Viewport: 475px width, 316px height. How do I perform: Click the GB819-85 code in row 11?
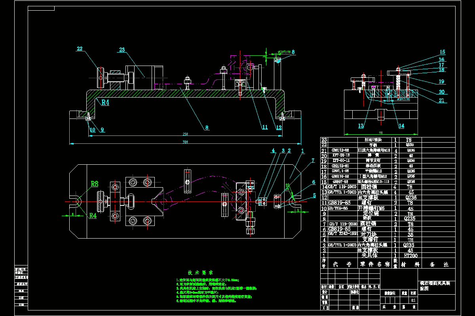(340, 203)
